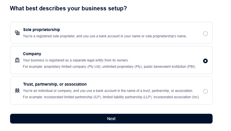Click the "Company" option title
This screenshot has height=131, width=231.
tap(32, 54)
